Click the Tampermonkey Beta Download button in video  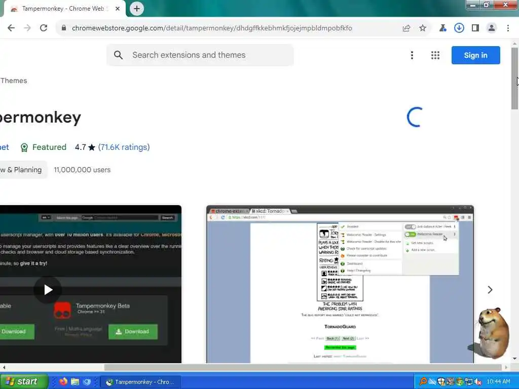coord(133,331)
